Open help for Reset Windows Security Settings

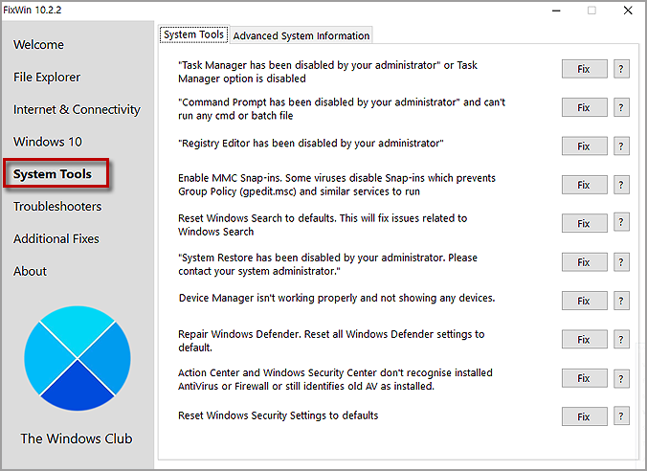(x=621, y=416)
